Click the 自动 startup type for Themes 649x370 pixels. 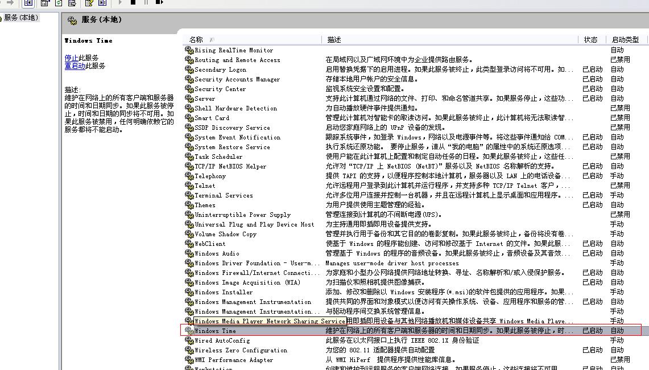pos(617,205)
